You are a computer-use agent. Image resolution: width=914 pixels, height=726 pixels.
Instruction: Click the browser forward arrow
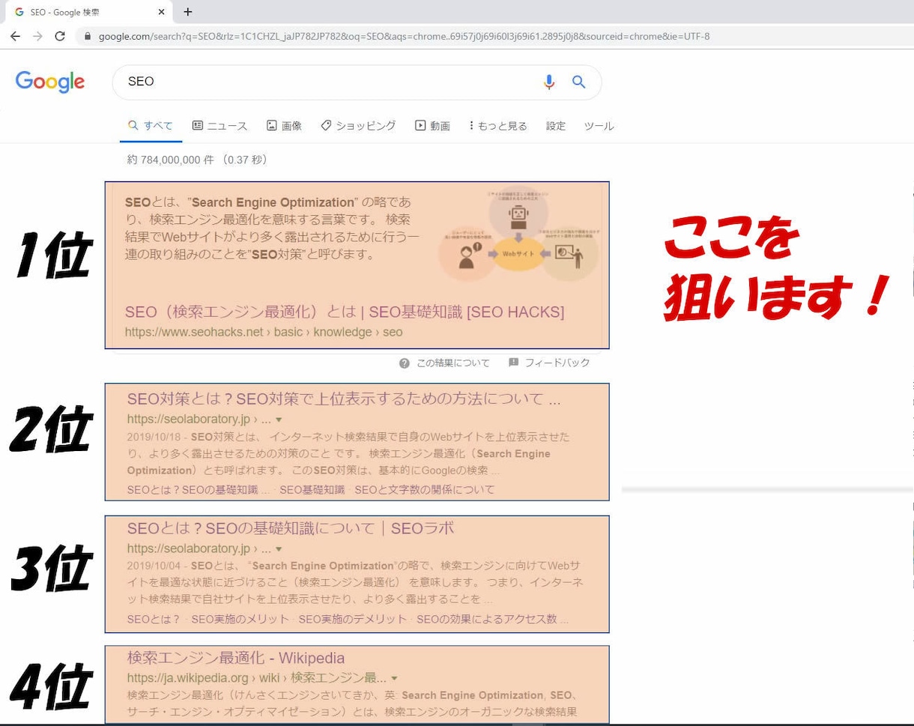(37, 36)
